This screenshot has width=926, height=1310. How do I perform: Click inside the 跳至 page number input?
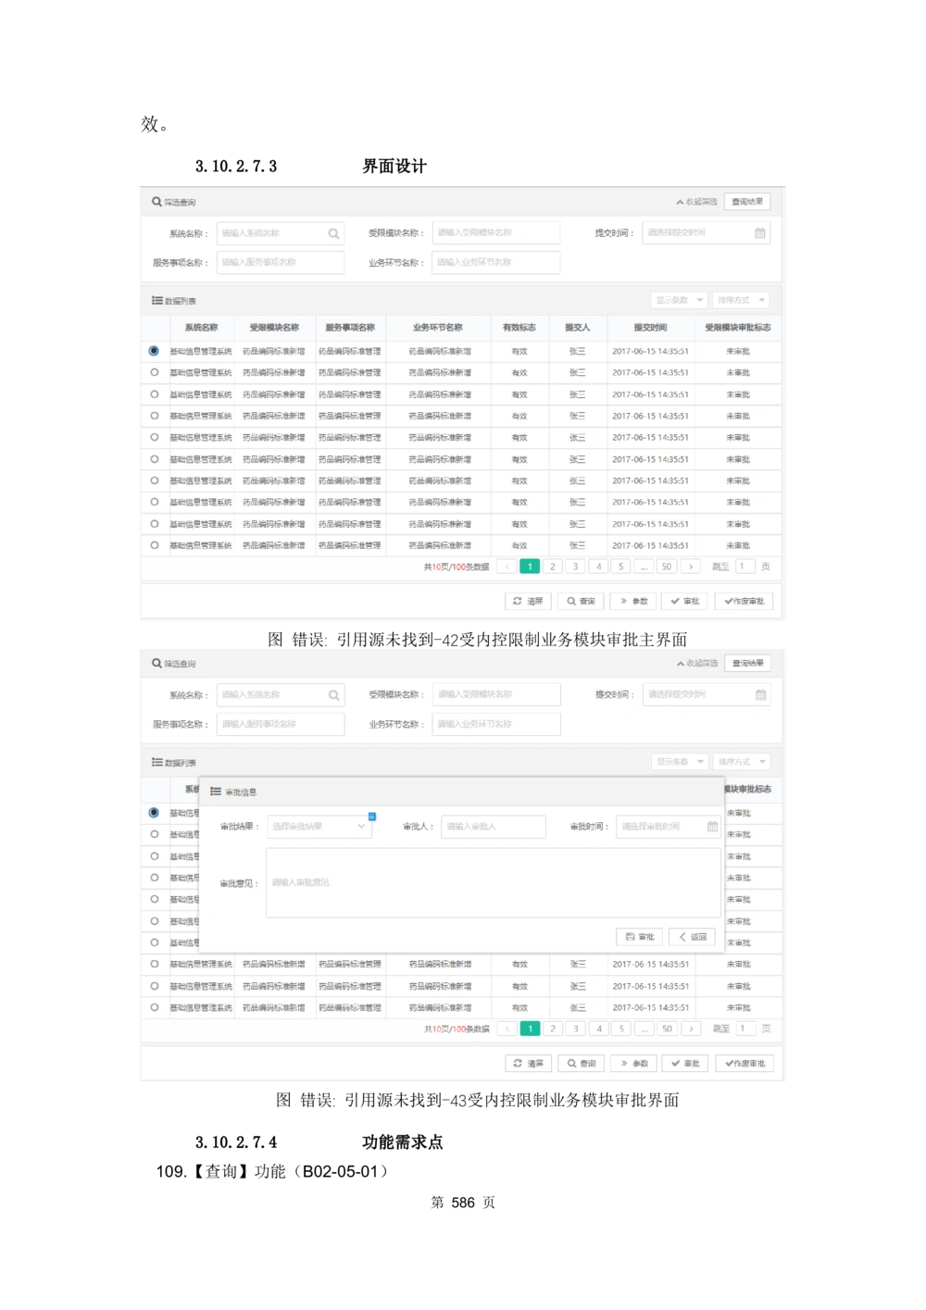(746, 566)
